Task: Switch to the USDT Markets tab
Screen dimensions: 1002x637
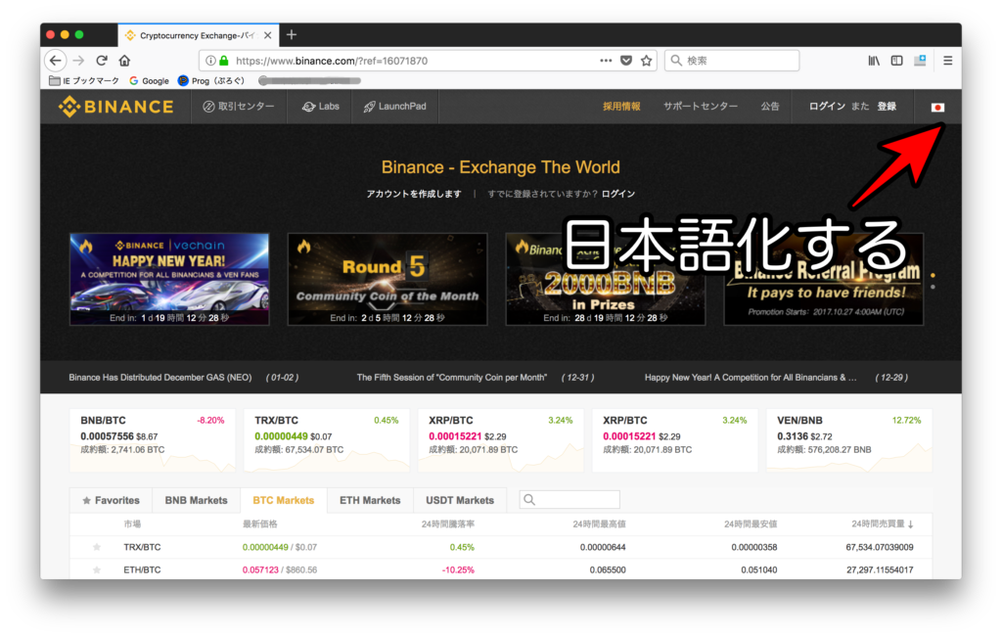Action: pyautogui.click(x=460, y=500)
